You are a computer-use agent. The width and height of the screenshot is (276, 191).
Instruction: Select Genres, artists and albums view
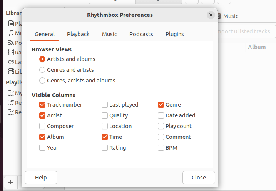pyautogui.click(x=77, y=81)
